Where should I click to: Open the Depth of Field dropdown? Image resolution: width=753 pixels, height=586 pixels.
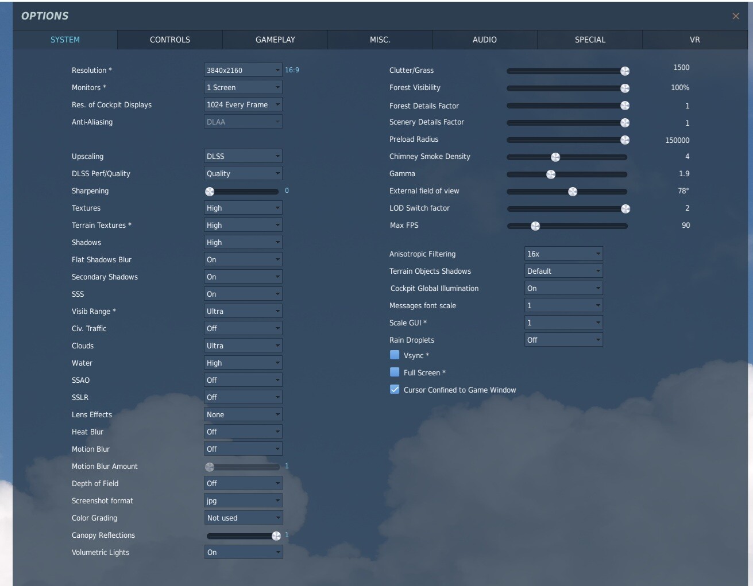(x=243, y=483)
